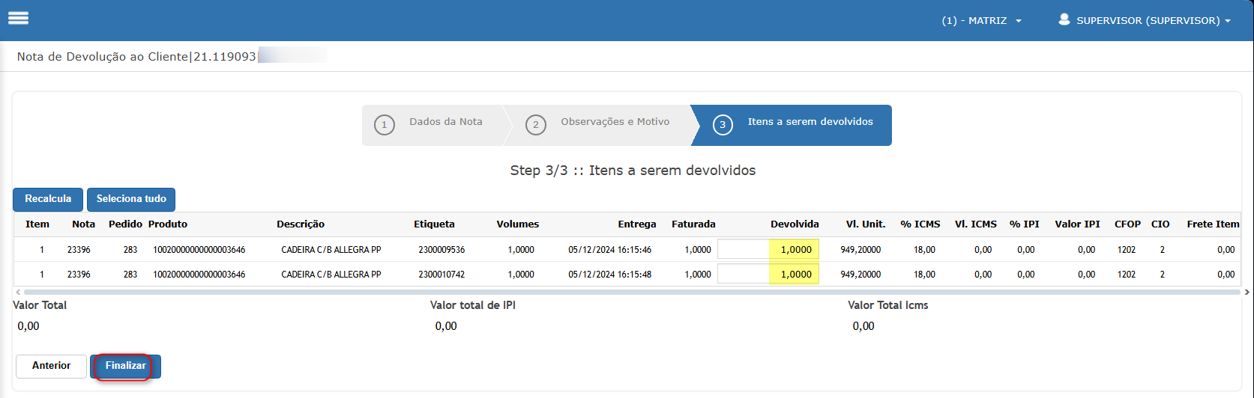
Task: Click the table's left scroll arrow
Action: click(x=17, y=292)
